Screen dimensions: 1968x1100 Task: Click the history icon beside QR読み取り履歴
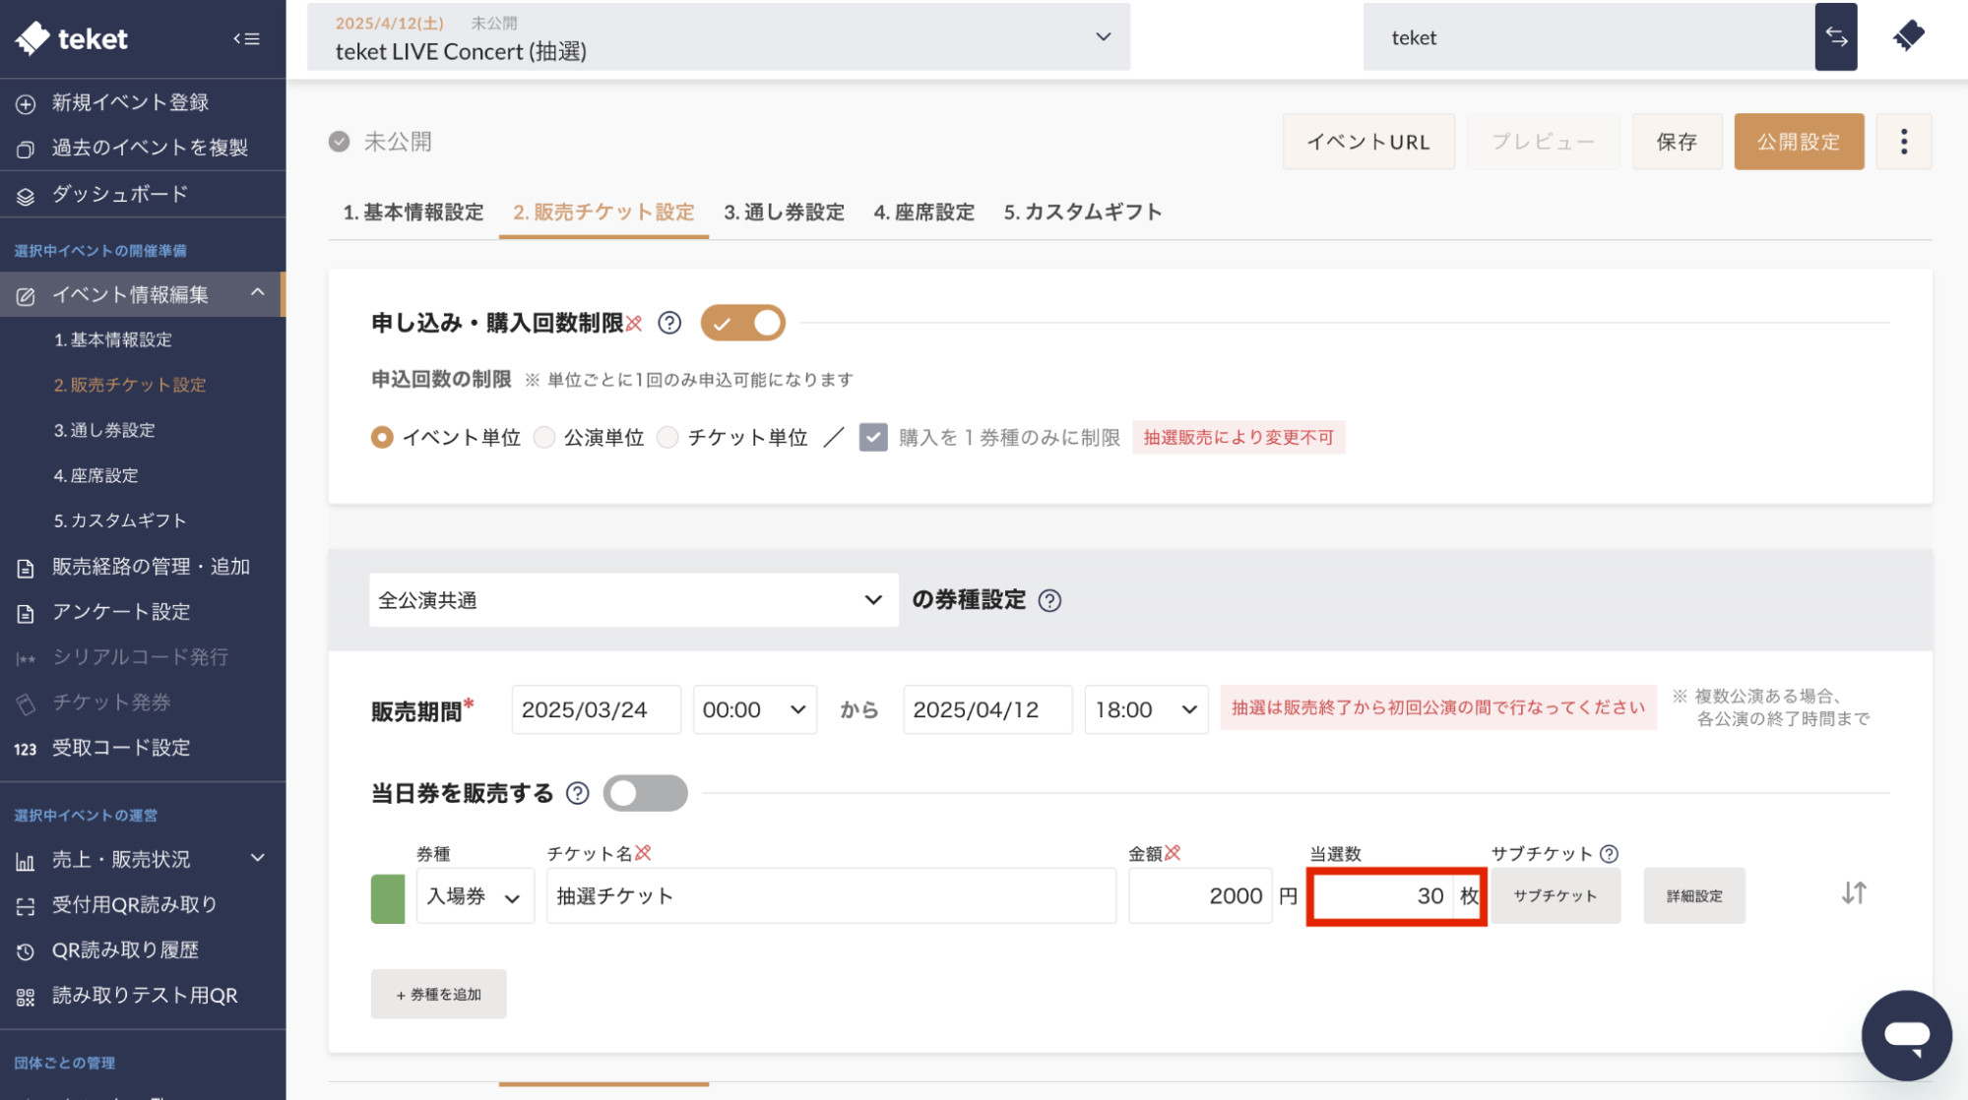26,951
